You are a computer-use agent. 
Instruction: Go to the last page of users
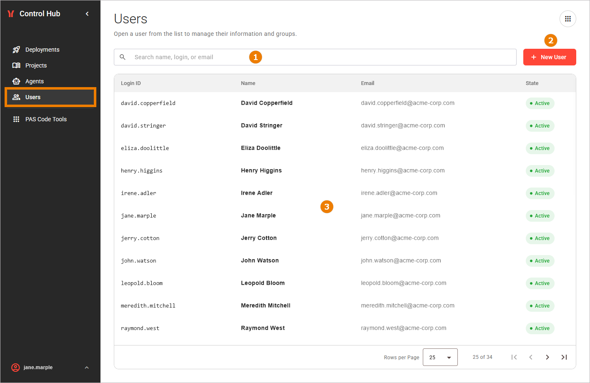coord(564,357)
